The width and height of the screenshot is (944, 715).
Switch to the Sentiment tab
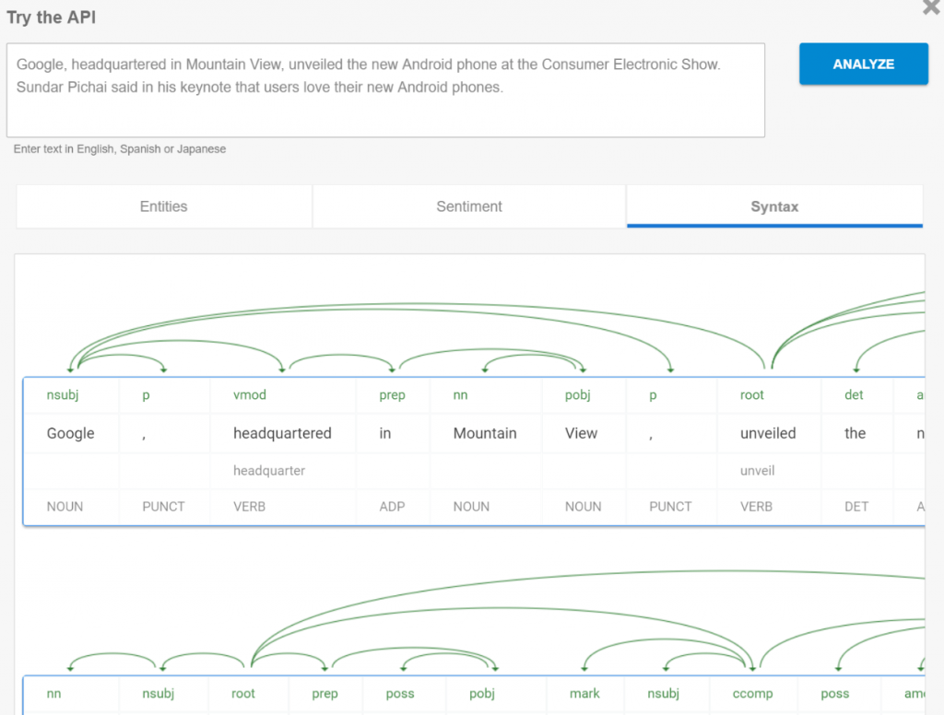469,206
